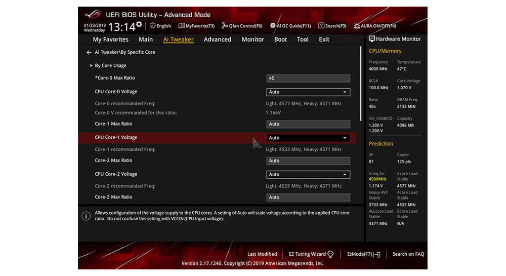
Task: Click the ROG logo in title bar
Action: click(x=93, y=15)
